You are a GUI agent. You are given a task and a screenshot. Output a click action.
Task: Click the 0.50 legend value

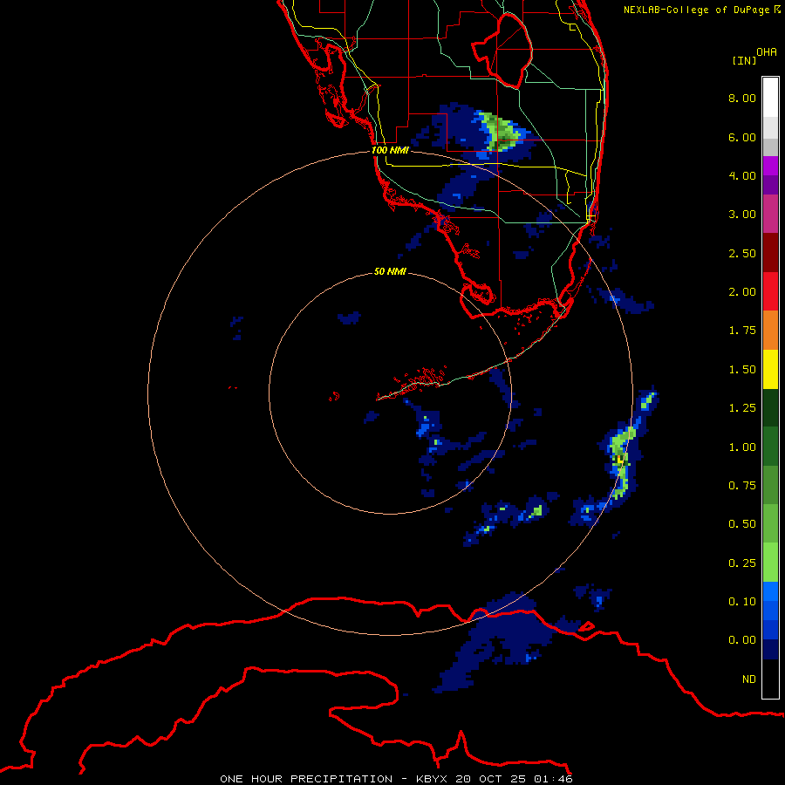742,524
